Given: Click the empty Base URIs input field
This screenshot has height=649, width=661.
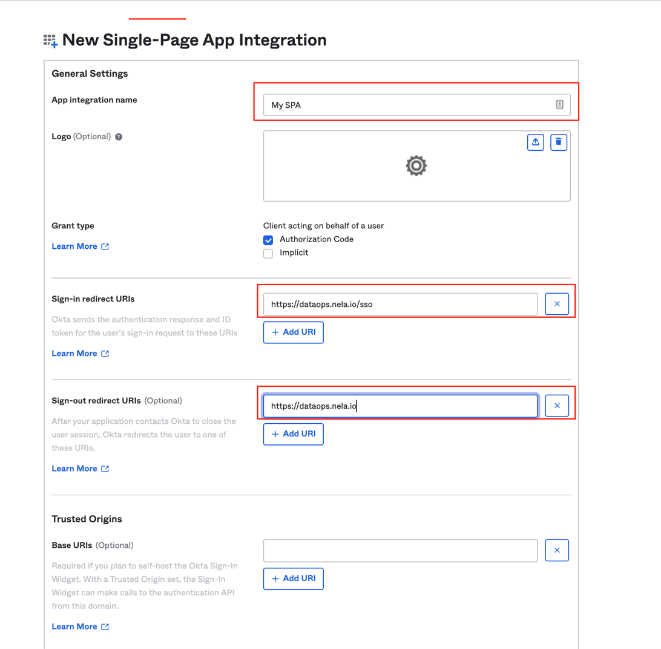Looking at the screenshot, I should pos(400,550).
